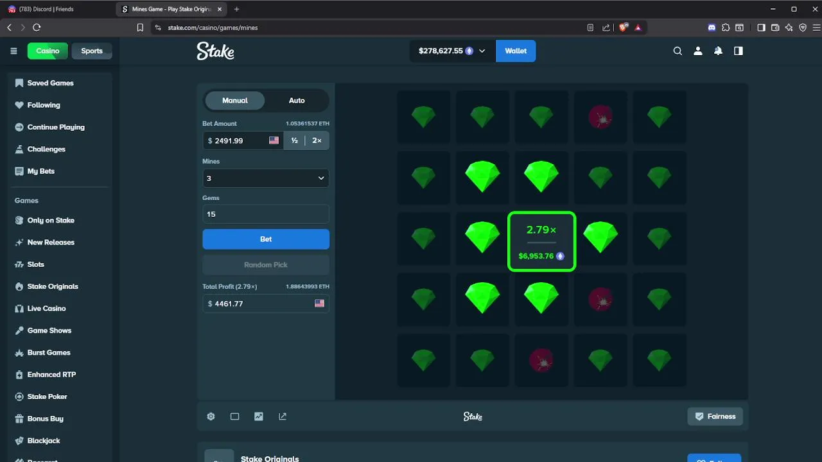Click the blue Bet button
Viewport: 822px width, 462px height.
point(266,239)
